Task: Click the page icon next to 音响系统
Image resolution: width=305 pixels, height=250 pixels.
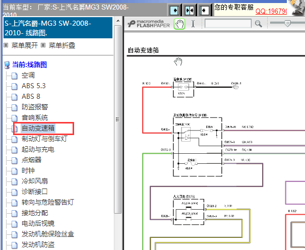Action: (15, 118)
